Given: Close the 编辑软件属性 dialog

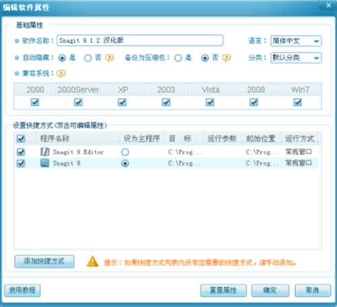Looking at the screenshot, I should pyautogui.click(x=328, y=5).
